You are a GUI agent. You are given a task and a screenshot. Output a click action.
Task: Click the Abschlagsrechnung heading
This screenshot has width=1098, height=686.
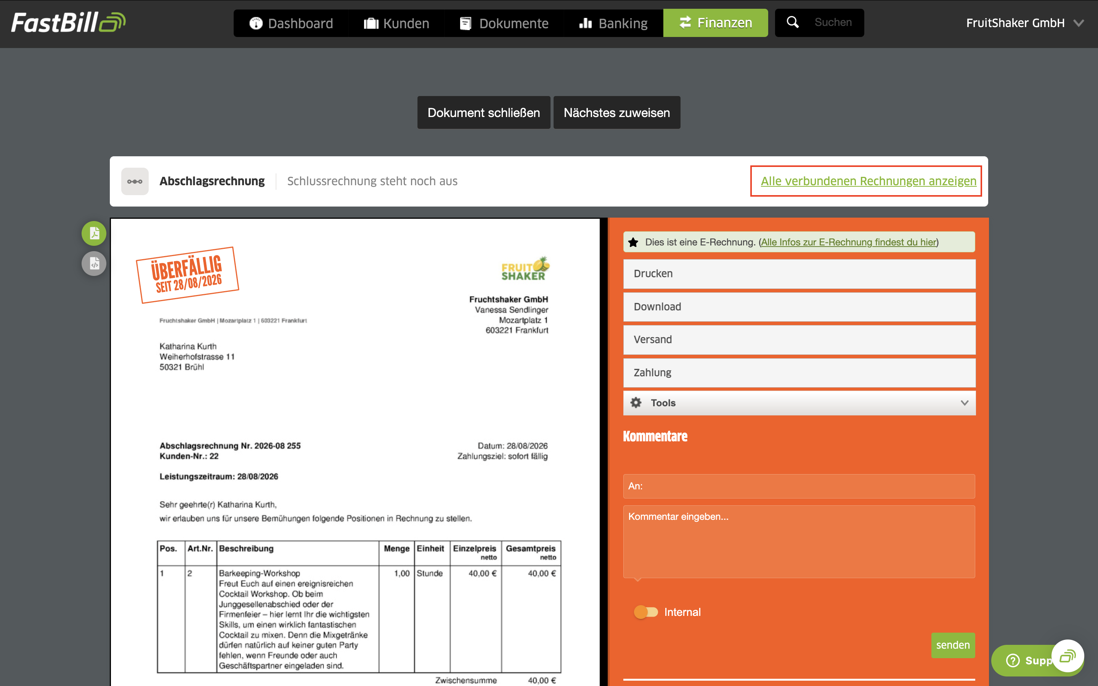(212, 181)
